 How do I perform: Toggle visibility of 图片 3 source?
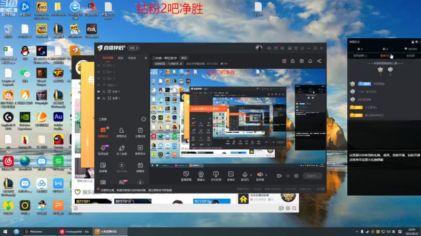[98, 65]
